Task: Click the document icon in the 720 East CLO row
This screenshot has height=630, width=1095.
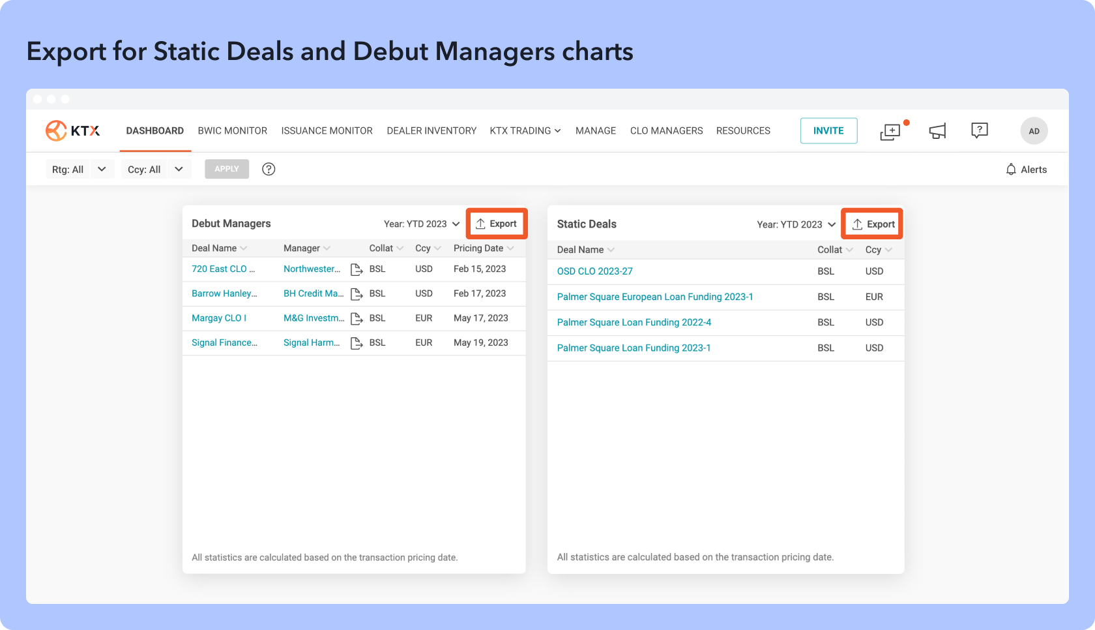Action: pos(357,269)
